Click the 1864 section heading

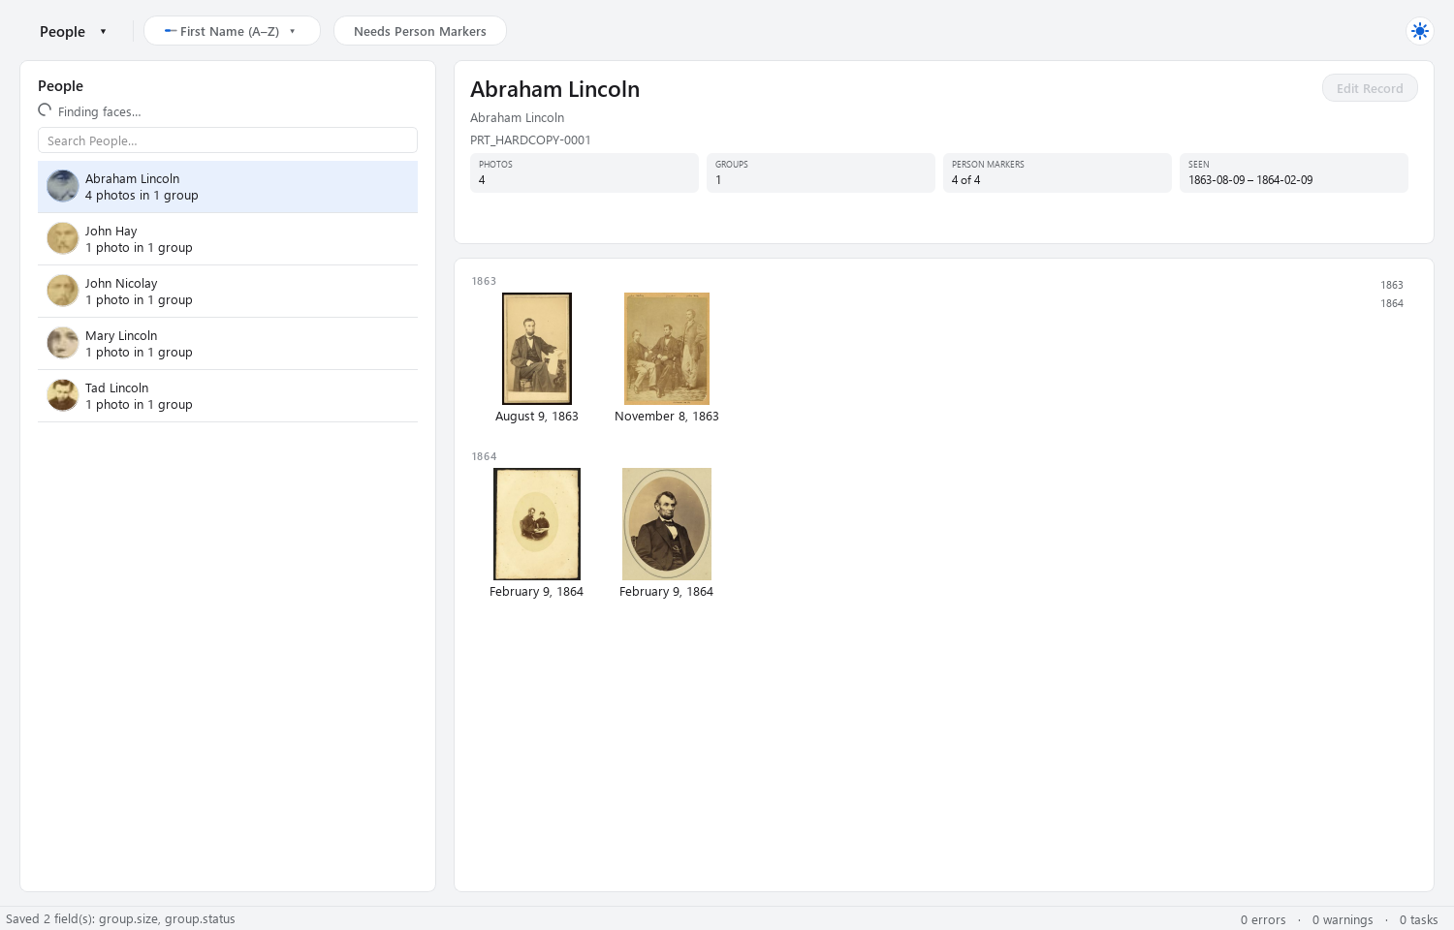(x=484, y=456)
